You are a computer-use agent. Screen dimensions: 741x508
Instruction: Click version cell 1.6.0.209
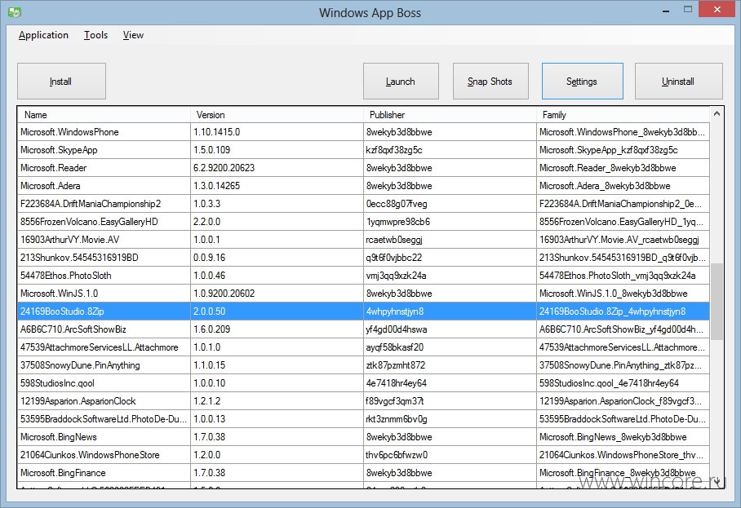click(x=277, y=329)
